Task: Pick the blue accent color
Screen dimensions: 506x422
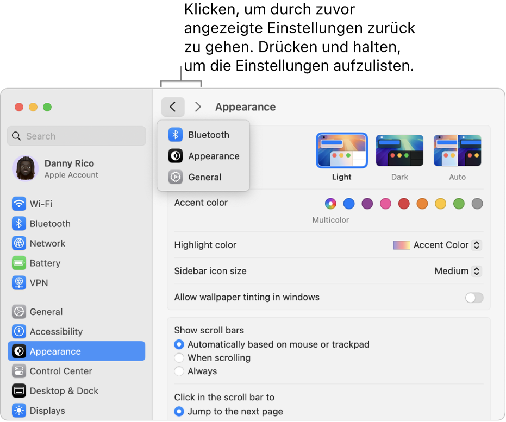Action: (x=349, y=204)
